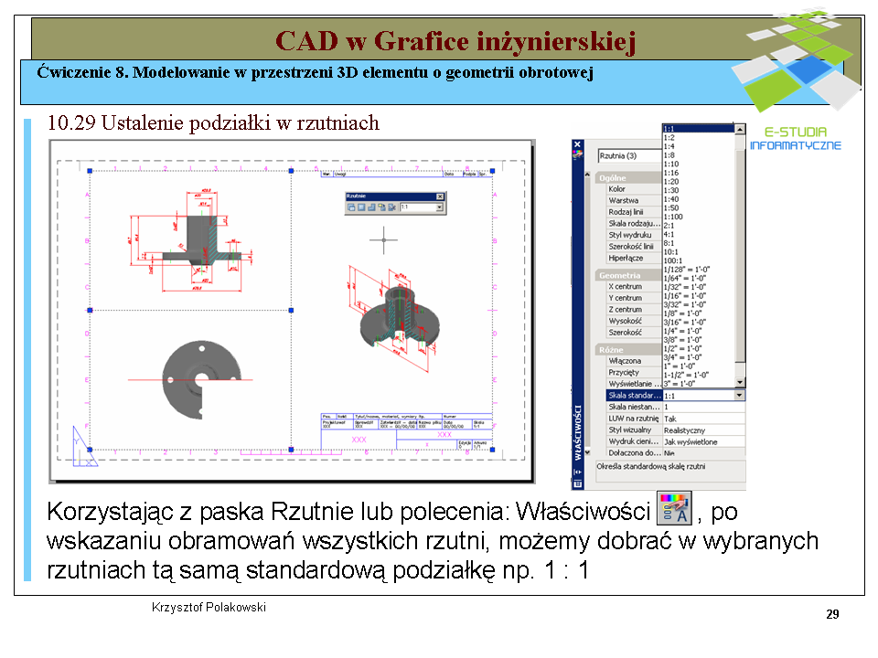Select the Y centrum property row
The image size is (878, 658).
click(x=634, y=298)
